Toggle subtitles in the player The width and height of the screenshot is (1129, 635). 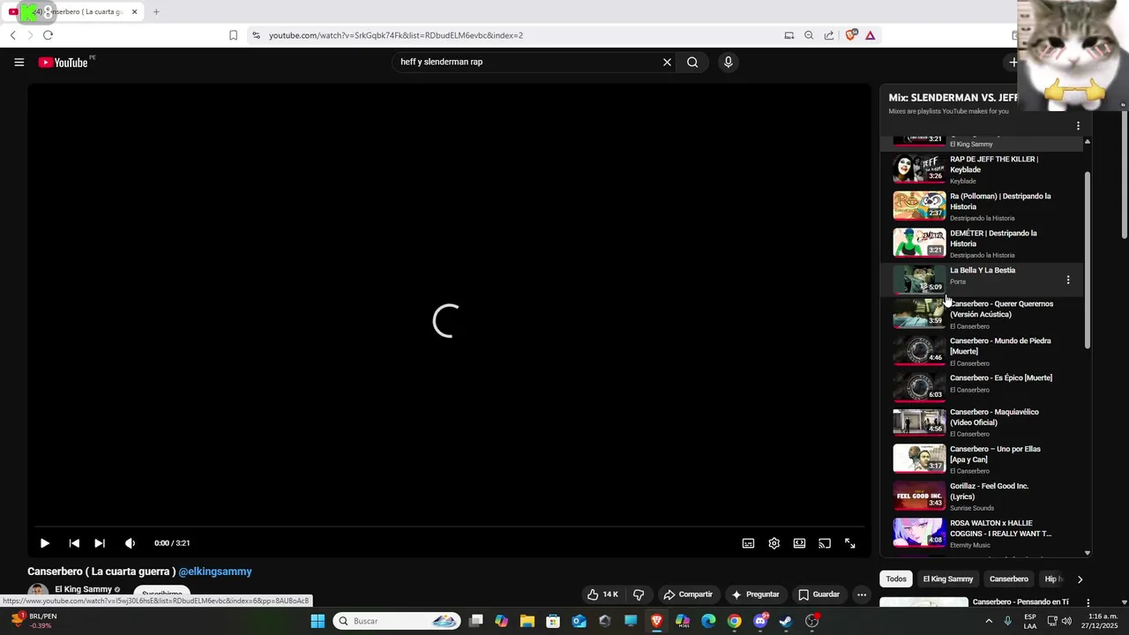coord(748,543)
